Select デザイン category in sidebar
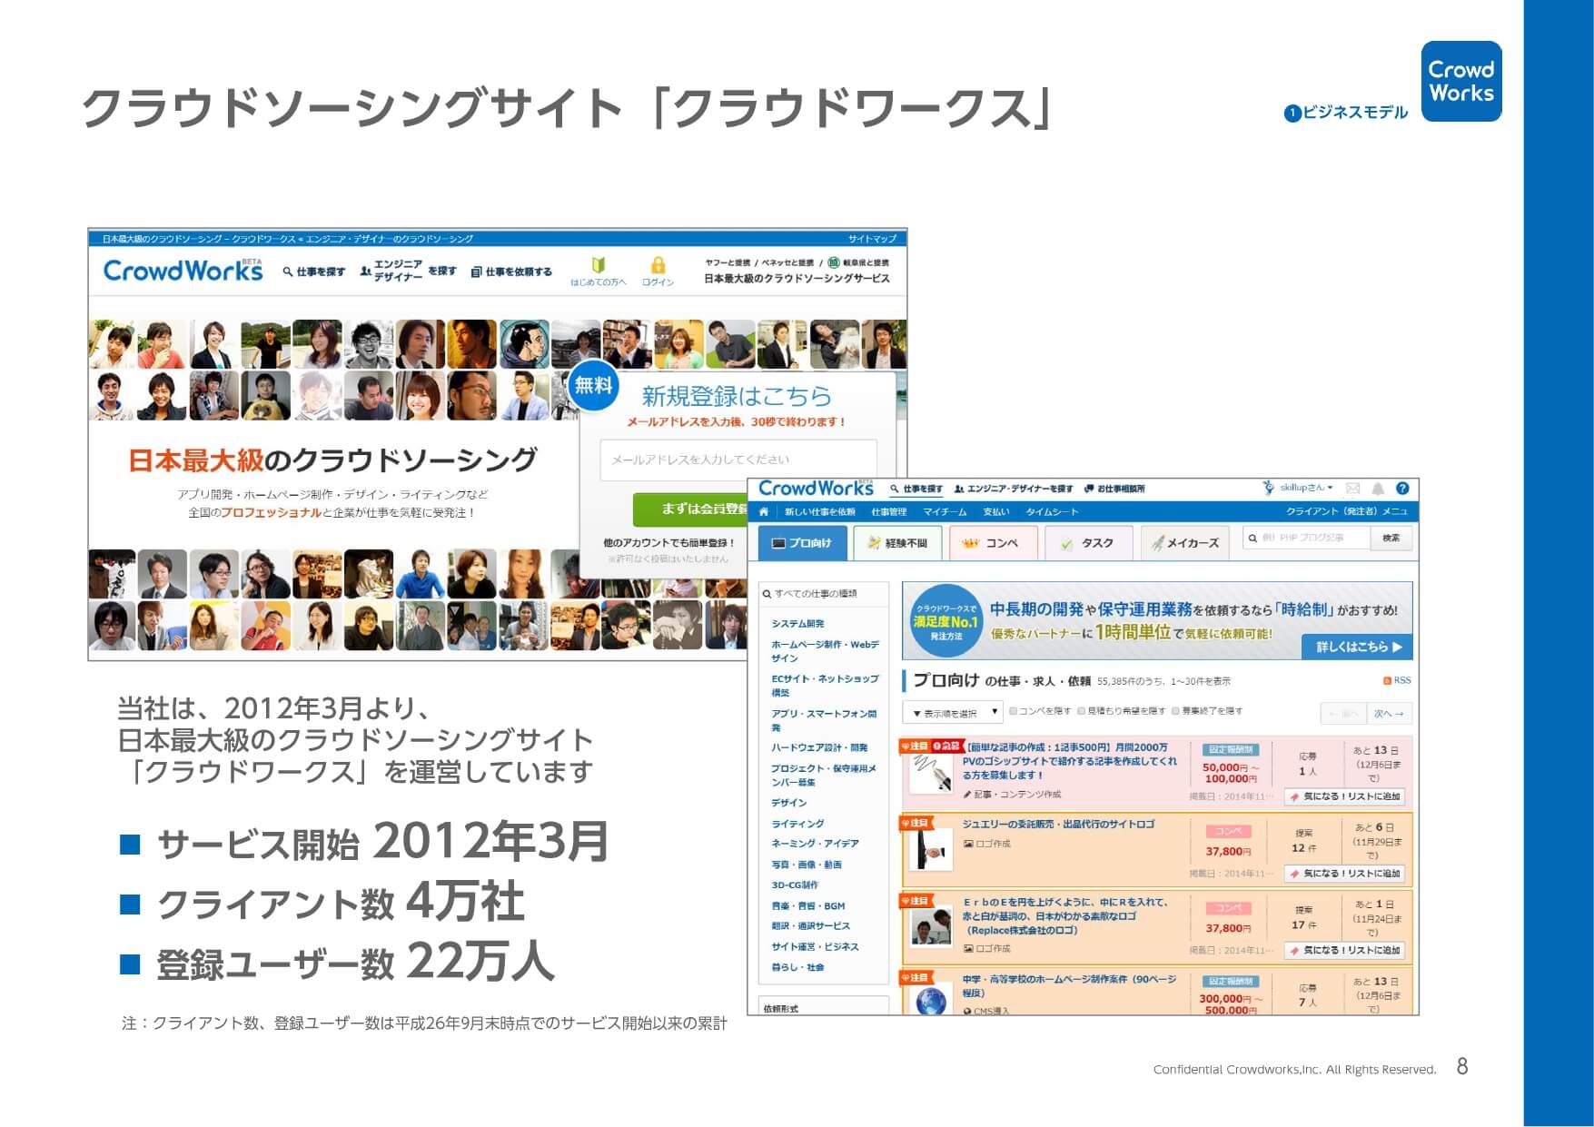The height and width of the screenshot is (1127, 1594). coord(788,803)
